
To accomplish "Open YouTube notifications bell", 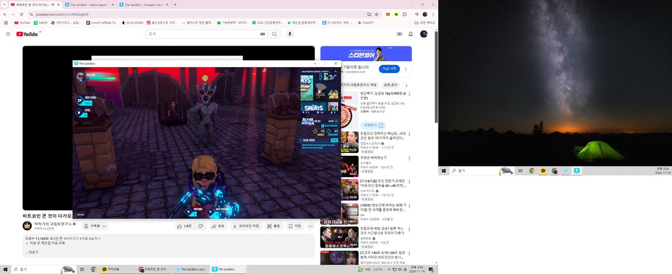I will [x=411, y=34].
